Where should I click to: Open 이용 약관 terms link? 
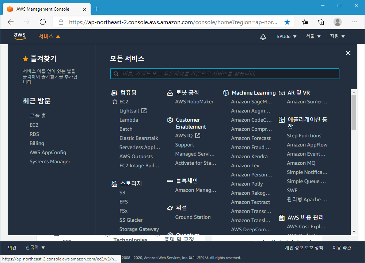coord(342,248)
